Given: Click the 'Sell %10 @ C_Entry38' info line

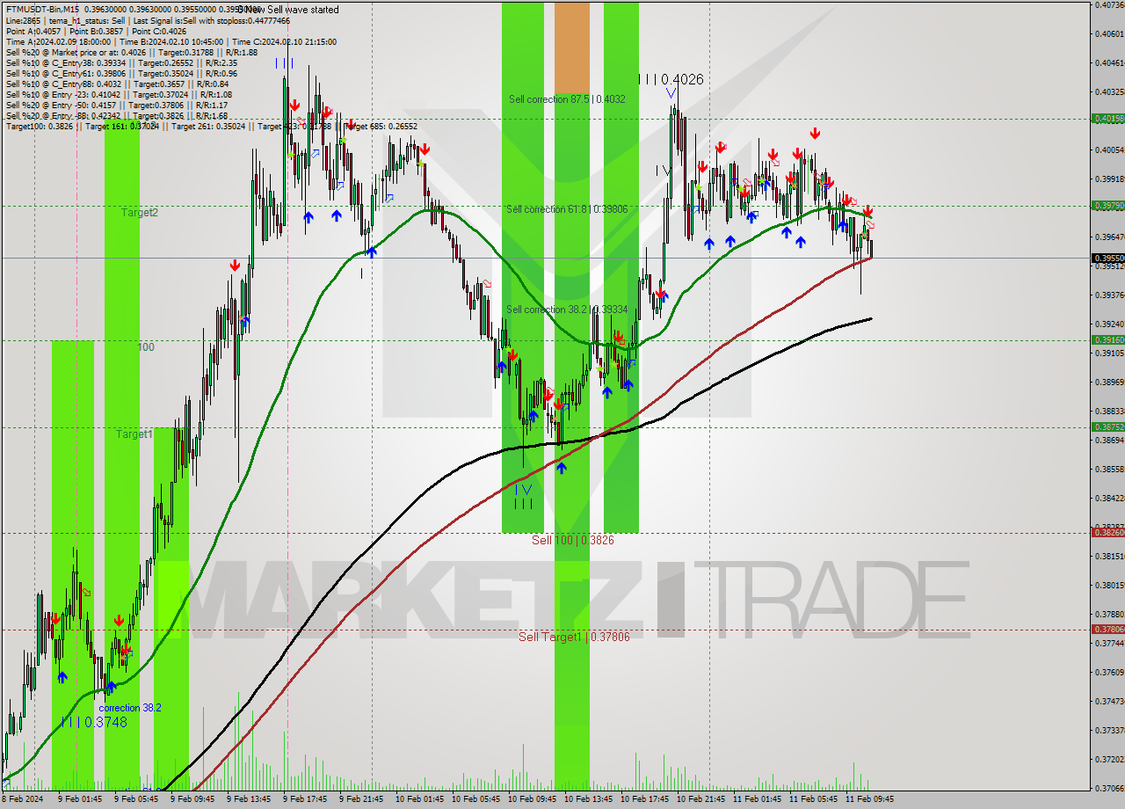Looking at the screenshot, I should pyautogui.click(x=121, y=62).
